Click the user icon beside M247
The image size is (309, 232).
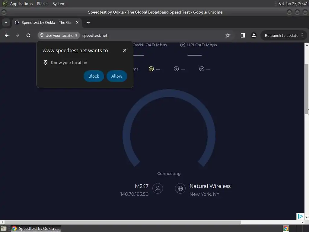158,188
